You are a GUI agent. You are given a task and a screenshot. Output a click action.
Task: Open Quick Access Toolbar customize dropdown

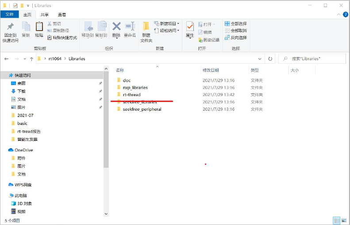[28, 6]
